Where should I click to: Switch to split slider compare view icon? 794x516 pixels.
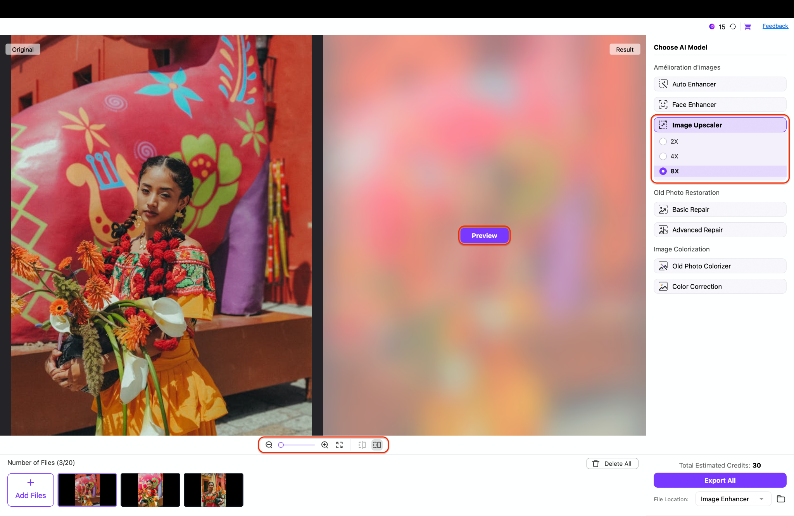362,445
